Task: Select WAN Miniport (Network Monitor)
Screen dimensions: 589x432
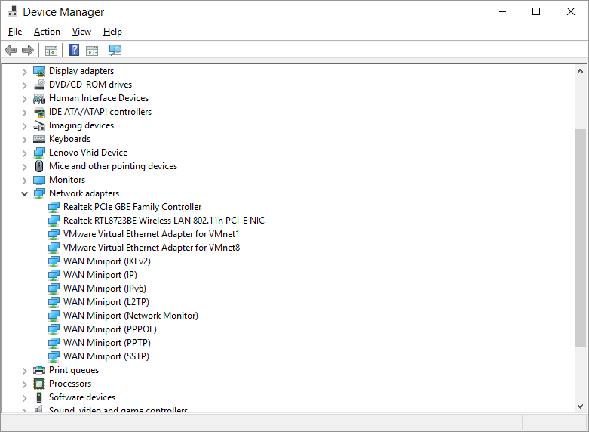Action: tap(130, 316)
